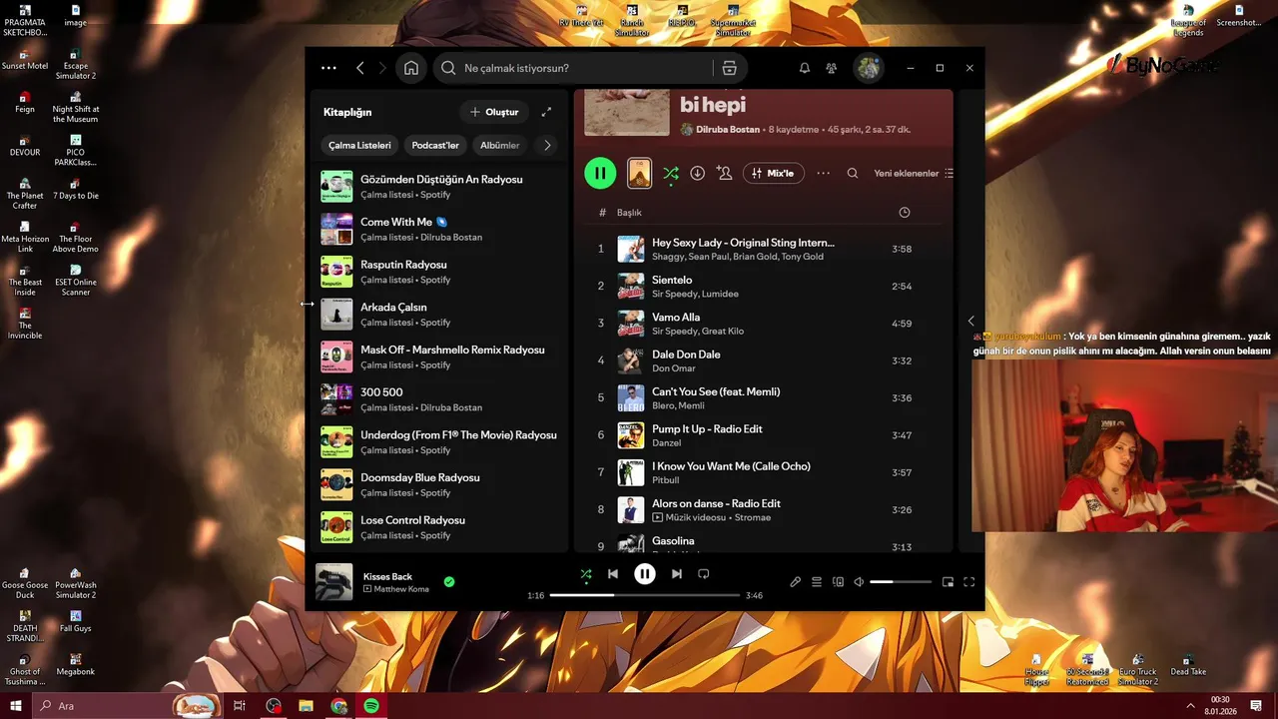1278x719 pixels.
Task: Open the playlist cover art preview thumbnail
Action: tap(639, 173)
